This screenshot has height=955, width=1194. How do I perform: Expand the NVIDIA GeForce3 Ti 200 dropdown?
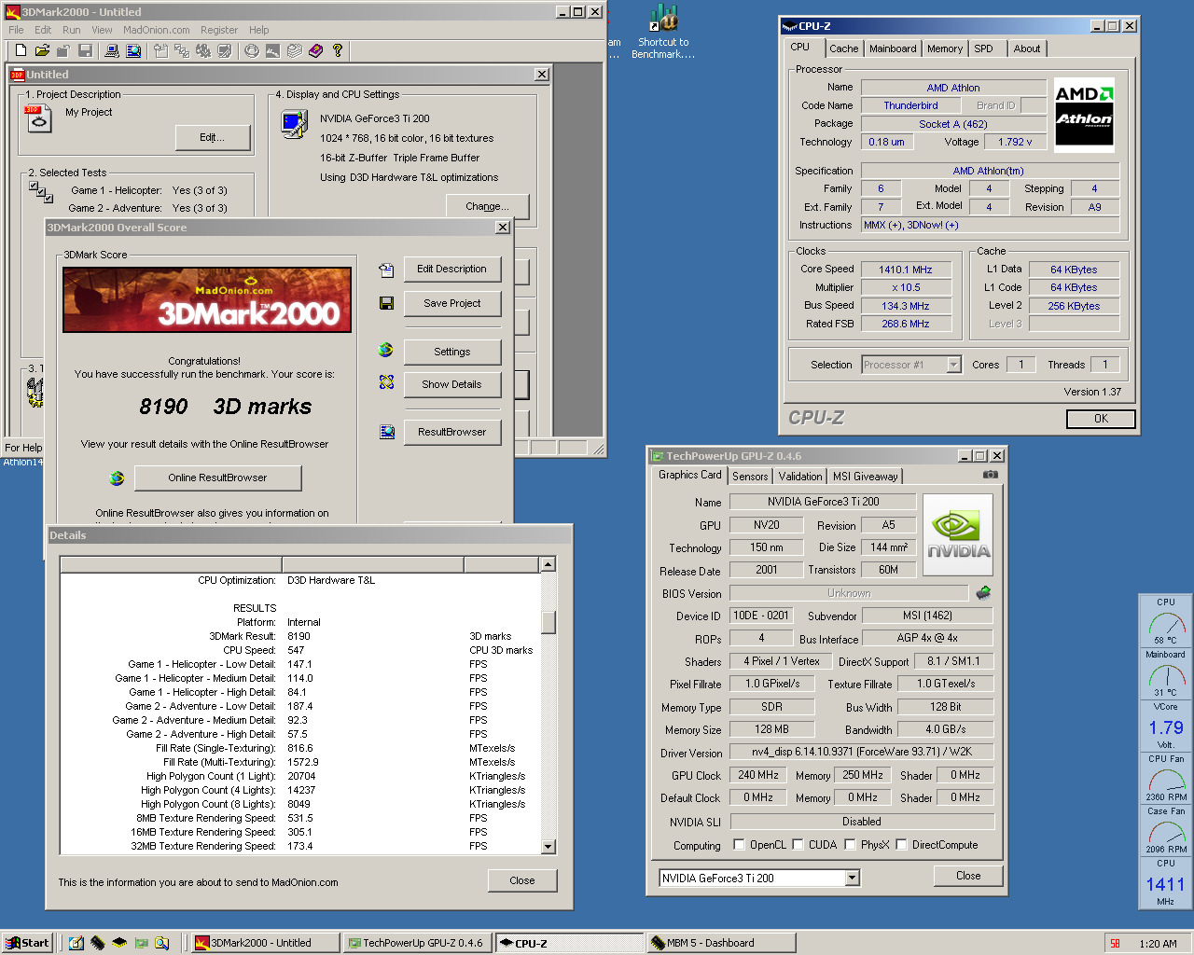tap(852, 878)
